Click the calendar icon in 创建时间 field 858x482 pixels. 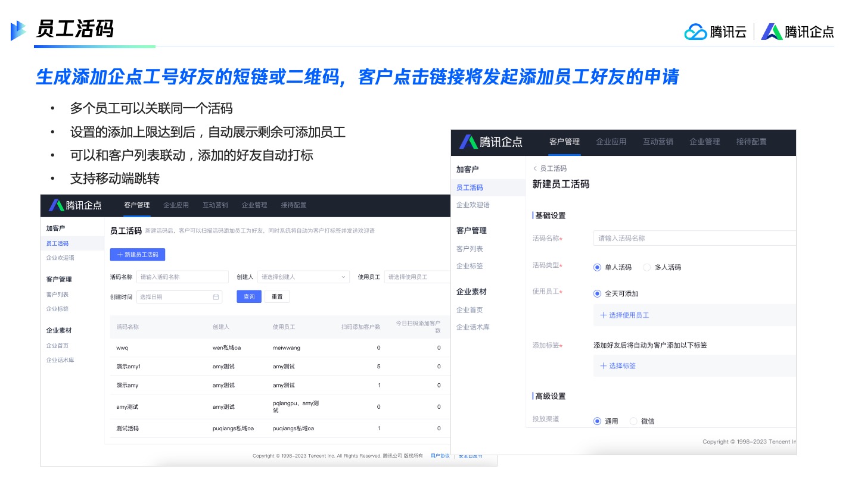[x=216, y=297]
